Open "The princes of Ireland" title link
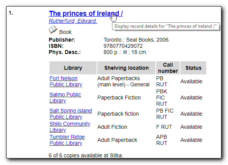This screenshot has height=165, width=228. coord(86,13)
